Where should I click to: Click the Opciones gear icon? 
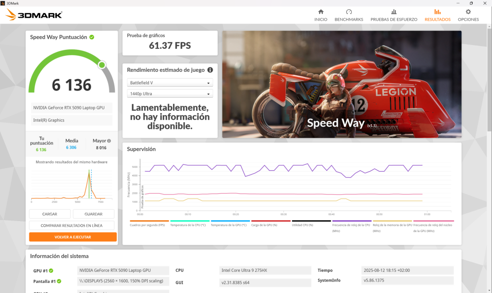coord(468,12)
